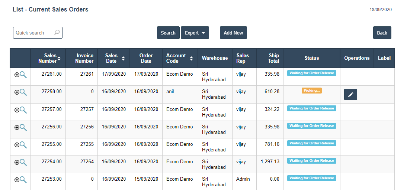Image resolution: width=407 pixels, height=190 pixels.
Task: Click plus icon in order 27255.00 row
Action: (x=17, y=145)
